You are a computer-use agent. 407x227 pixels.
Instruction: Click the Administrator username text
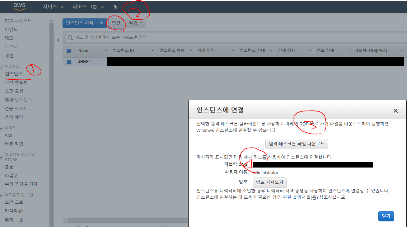[x=265, y=173]
